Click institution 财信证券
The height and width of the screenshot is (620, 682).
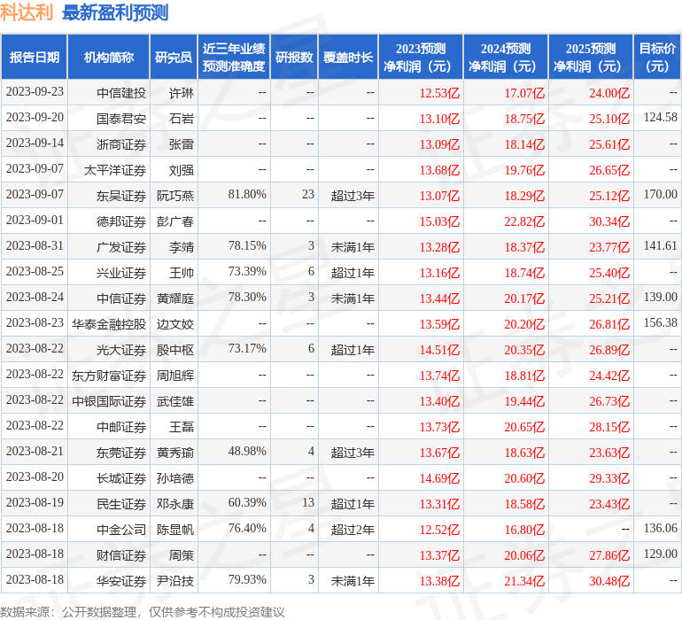(121, 555)
